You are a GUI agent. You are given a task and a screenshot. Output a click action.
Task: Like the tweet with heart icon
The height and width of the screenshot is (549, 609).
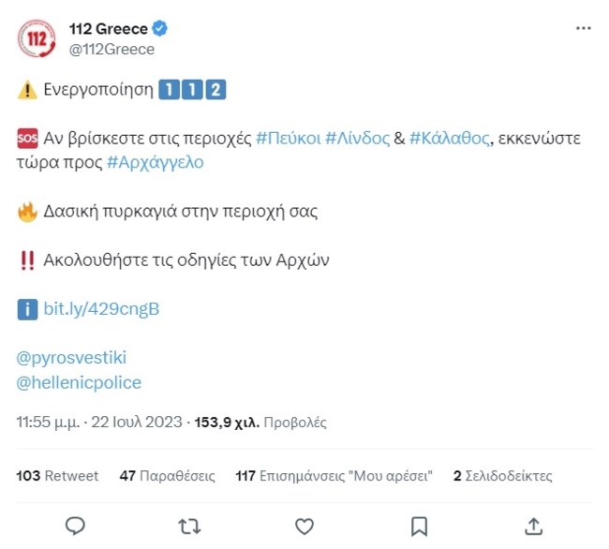pyautogui.click(x=304, y=525)
